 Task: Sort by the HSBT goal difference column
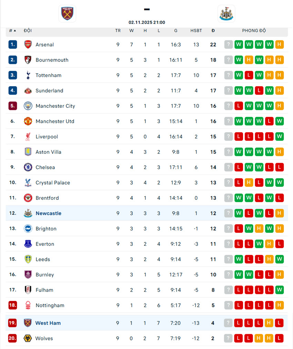[196, 31]
